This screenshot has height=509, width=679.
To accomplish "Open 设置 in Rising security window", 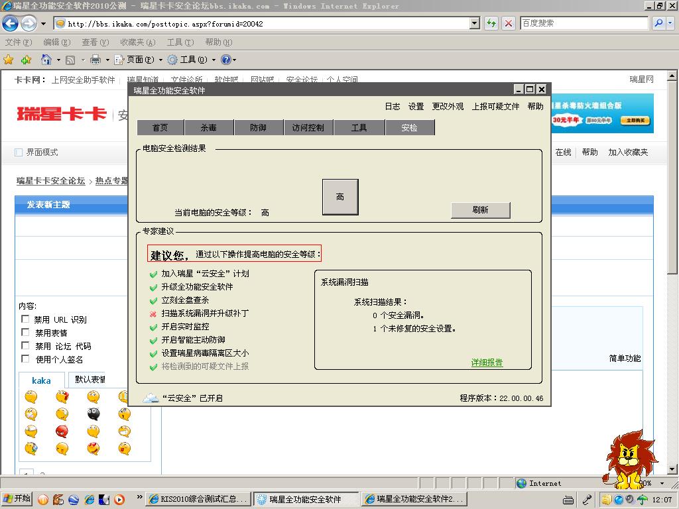I will 416,107.
